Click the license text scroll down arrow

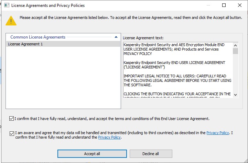[x=236, y=95]
